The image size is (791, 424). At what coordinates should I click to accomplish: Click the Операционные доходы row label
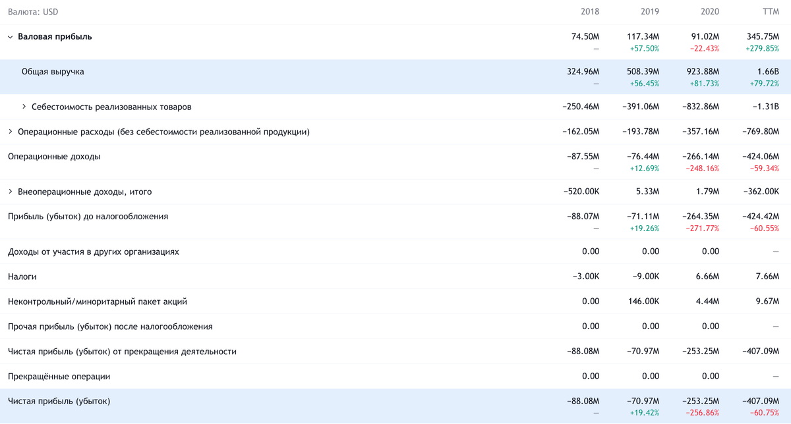tap(54, 157)
